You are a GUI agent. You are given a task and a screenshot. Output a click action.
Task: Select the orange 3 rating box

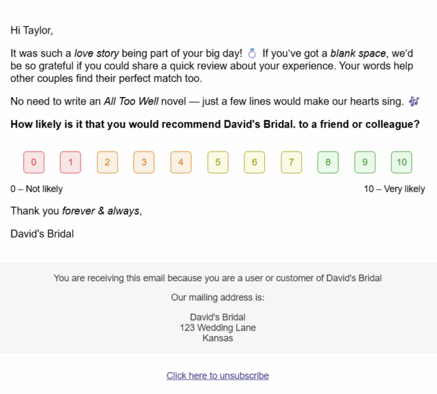[x=144, y=163]
